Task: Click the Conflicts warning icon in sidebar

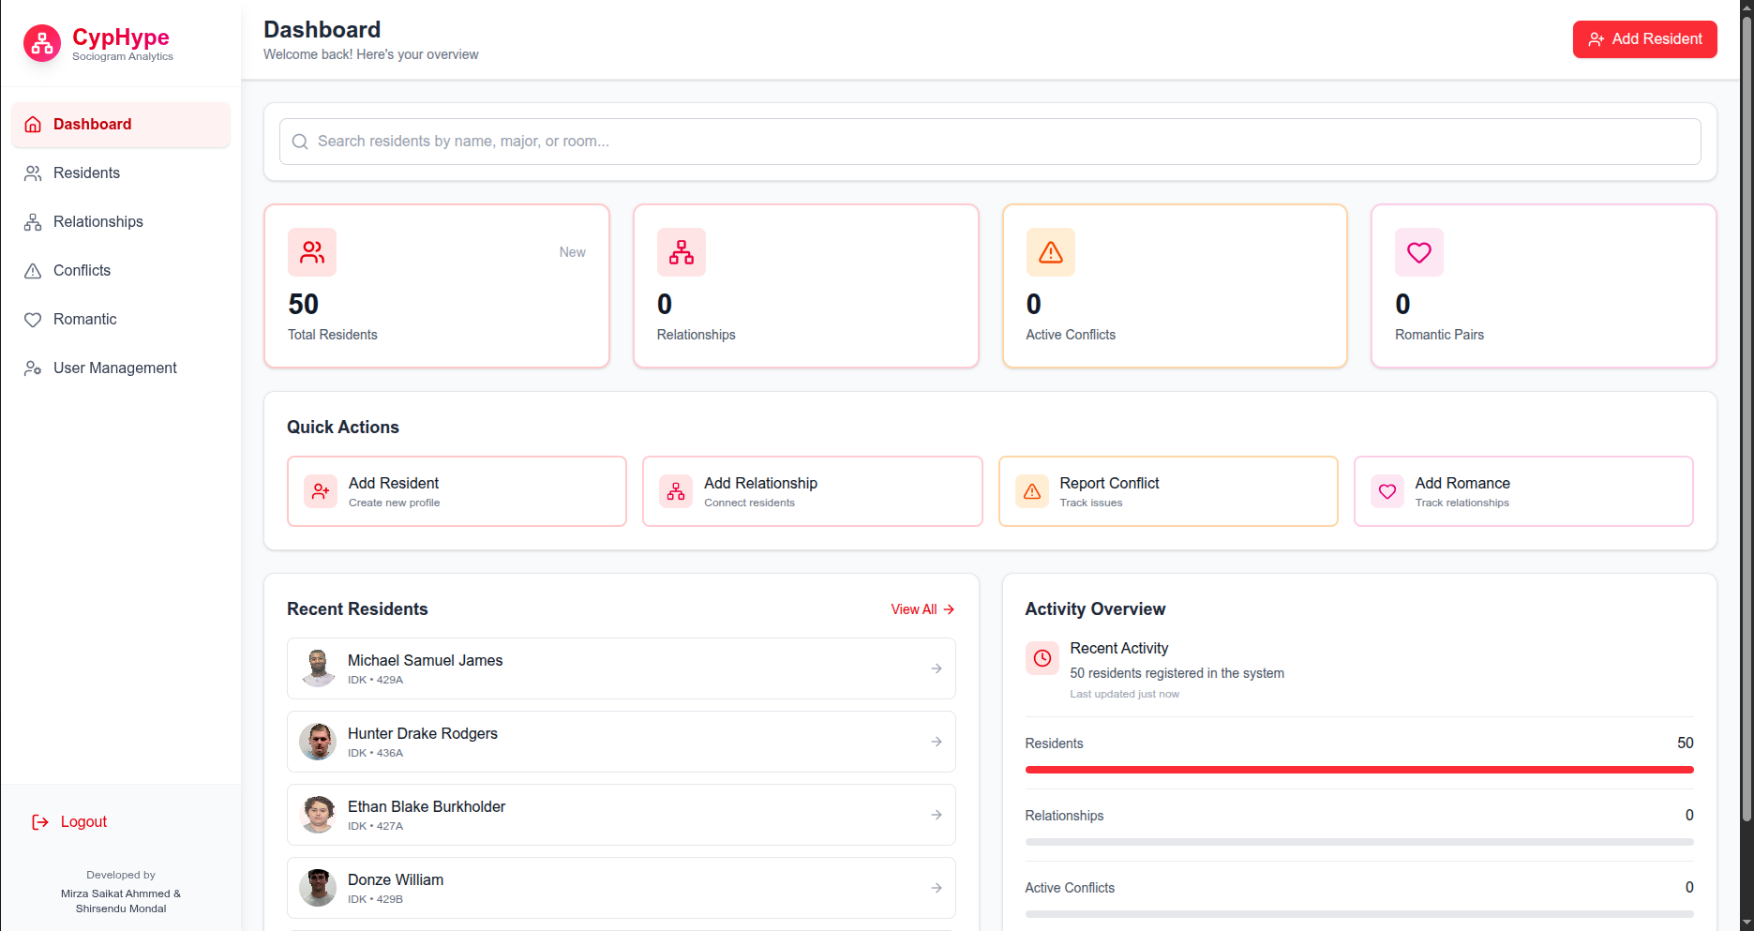Action: [x=33, y=271]
